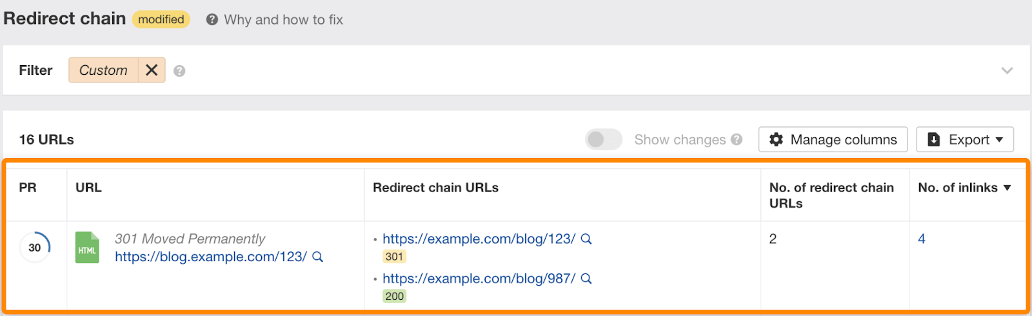Click the question mark before "Why and how to fix"

212,20
